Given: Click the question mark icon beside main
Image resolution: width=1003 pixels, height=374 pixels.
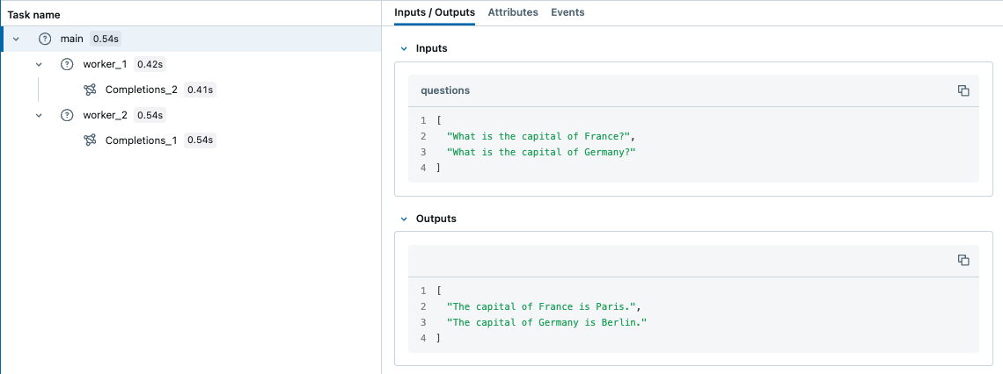Looking at the screenshot, I should coord(46,39).
